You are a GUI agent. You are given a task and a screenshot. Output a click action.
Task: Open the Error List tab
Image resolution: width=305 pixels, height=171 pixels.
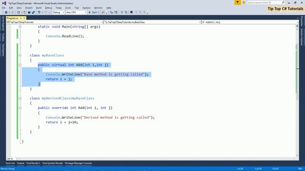(x=10, y=163)
